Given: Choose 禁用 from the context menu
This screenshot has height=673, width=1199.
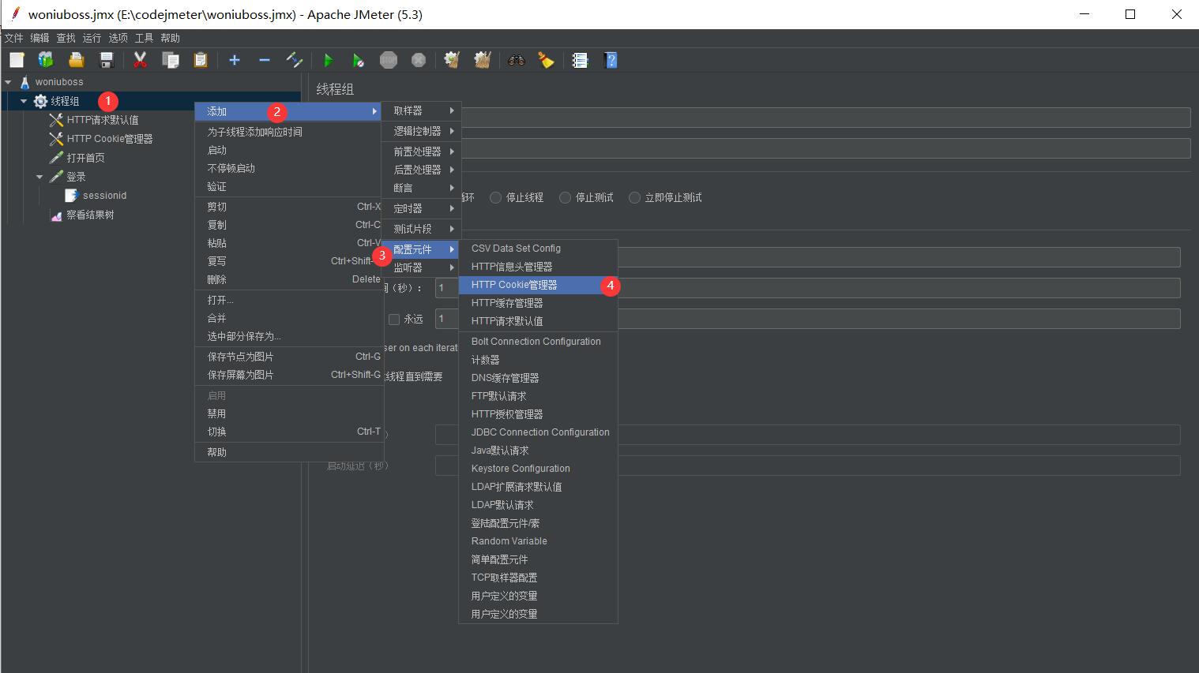Looking at the screenshot, I should tap(289, 413).
